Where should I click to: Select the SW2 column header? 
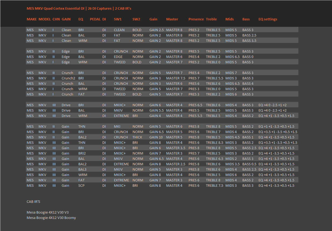pyautogui.click(x=136, y=19)
